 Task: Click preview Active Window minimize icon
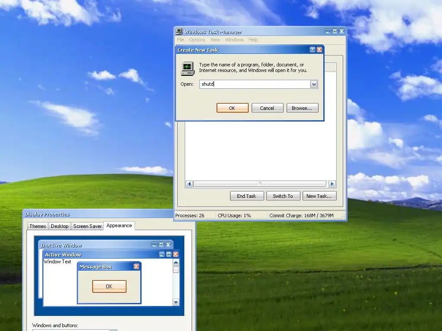coord(162,254)
